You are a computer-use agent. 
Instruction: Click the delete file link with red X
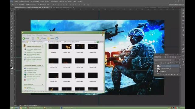pyautogui.click(x=29, y=80)
